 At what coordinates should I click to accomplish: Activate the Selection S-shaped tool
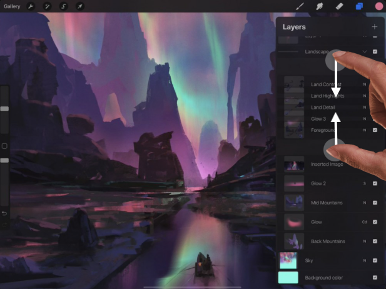(64, 6)
